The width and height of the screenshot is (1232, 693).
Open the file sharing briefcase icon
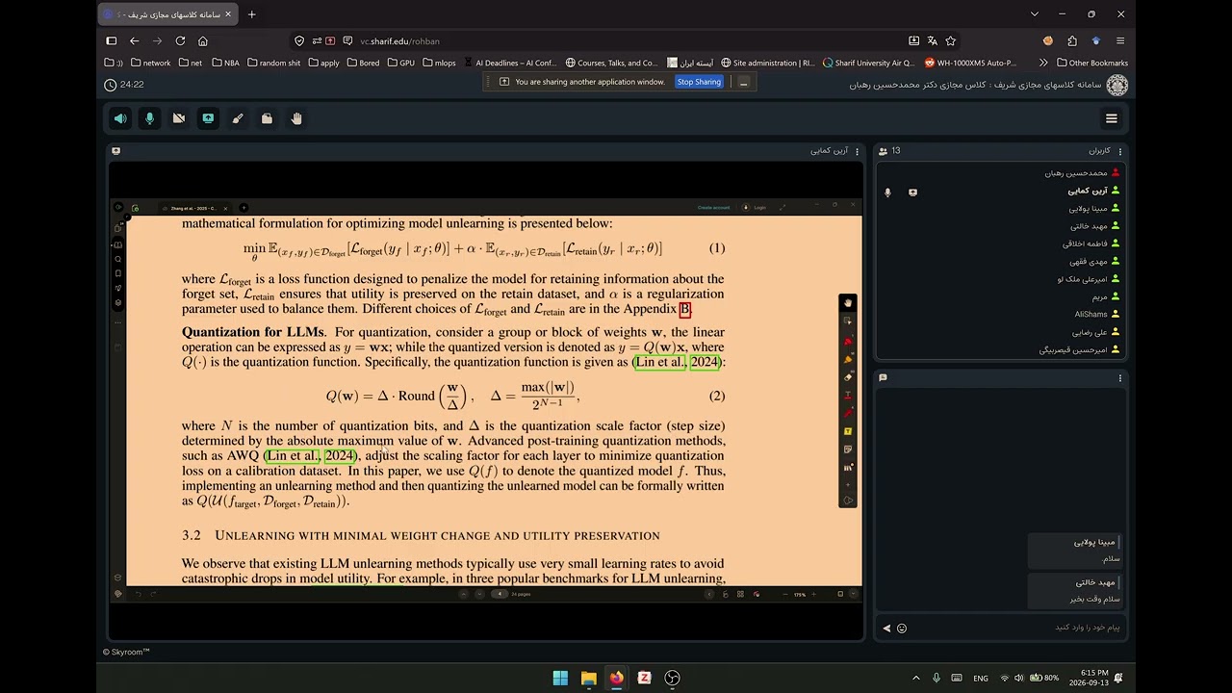267,118
